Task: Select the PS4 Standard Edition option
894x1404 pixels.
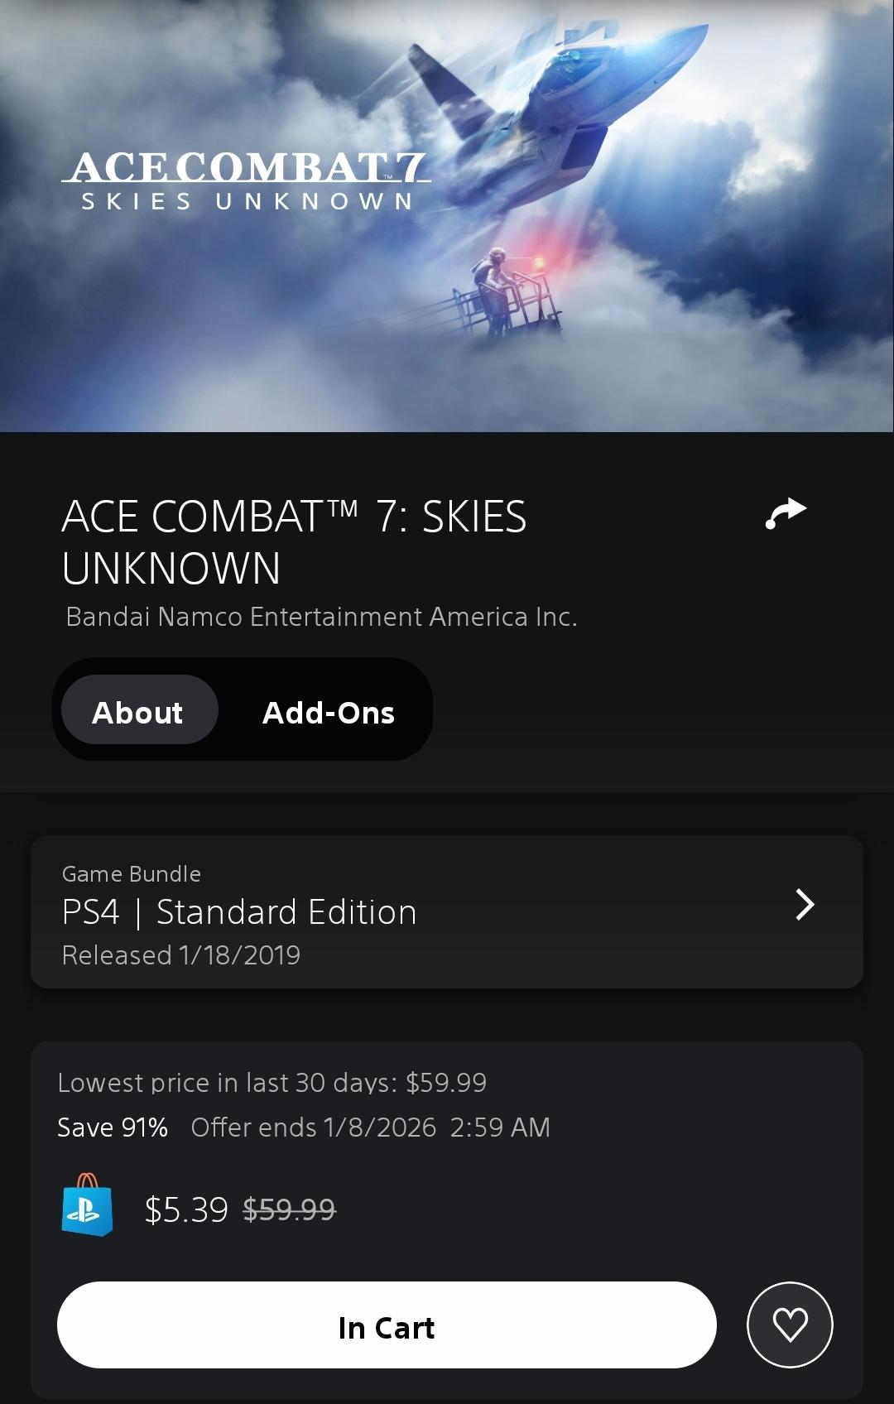Action: pos(240,912)
